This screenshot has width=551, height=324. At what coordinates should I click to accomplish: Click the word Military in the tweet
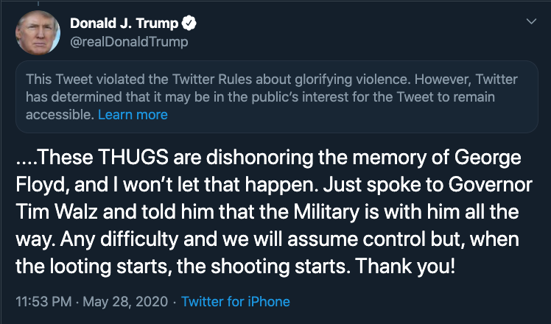(326, 213)
